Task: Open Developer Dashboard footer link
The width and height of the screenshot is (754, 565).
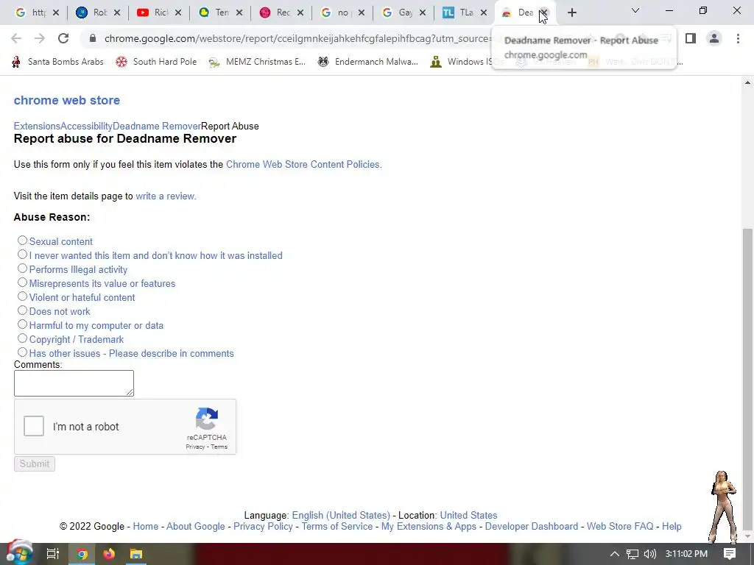Action: tap(532, 526)
